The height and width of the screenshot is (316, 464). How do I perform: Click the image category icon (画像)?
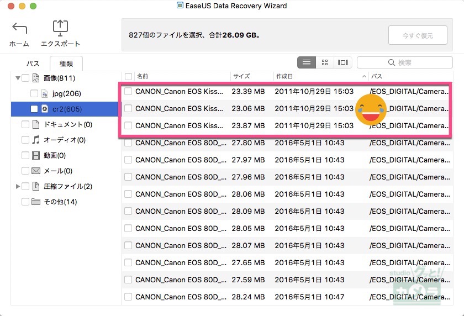point(36,78)
